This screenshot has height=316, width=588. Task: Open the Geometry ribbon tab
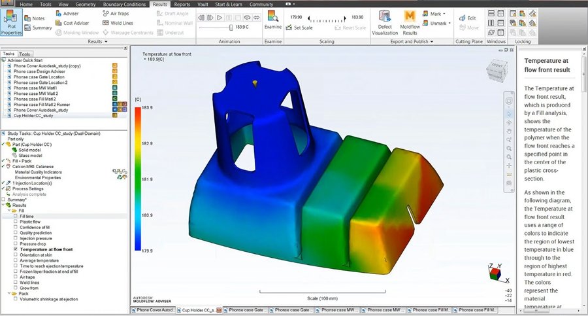click(85, 4)
